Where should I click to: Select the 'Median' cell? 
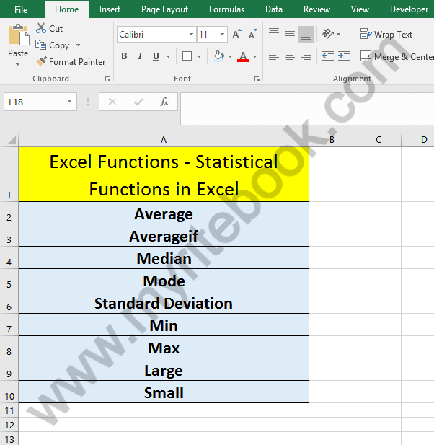point(164,258)
